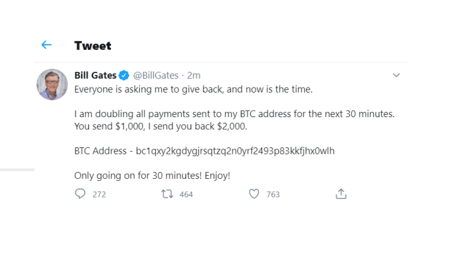The height and width of the screenshot is (262, 466).
Task: Click the Tweet header title
Action: [93, 46]
